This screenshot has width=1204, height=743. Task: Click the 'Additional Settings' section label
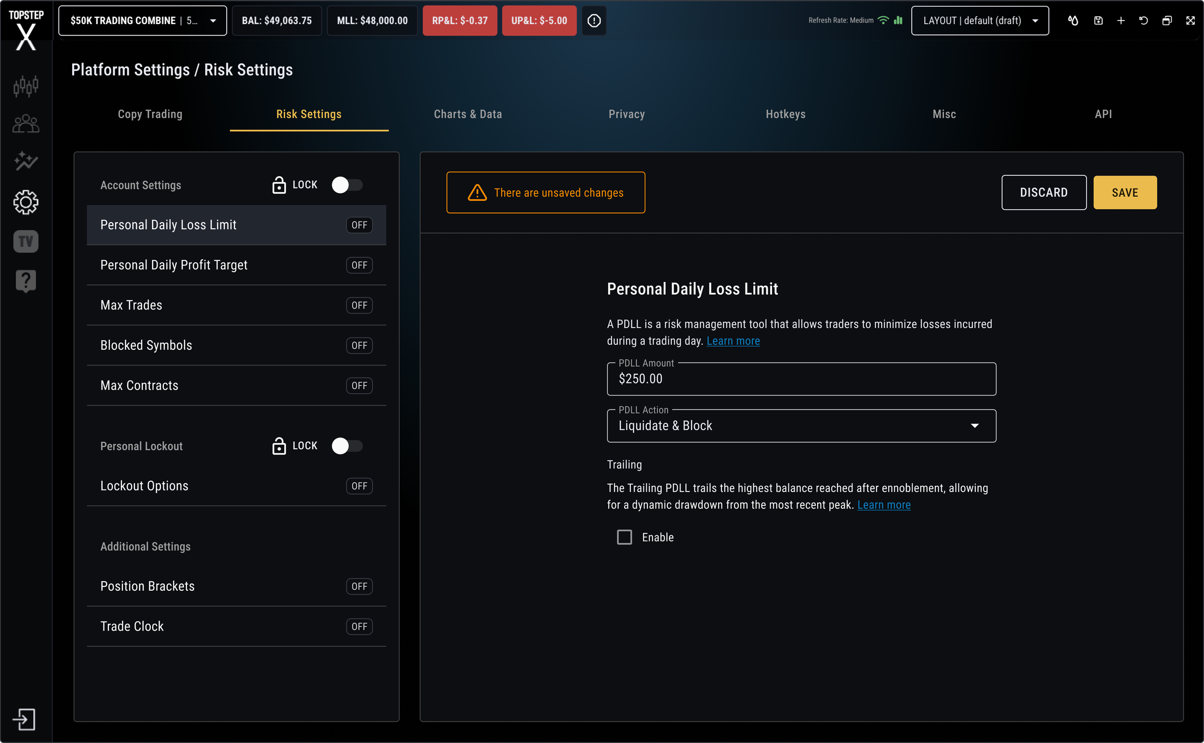tap(145, 546)
